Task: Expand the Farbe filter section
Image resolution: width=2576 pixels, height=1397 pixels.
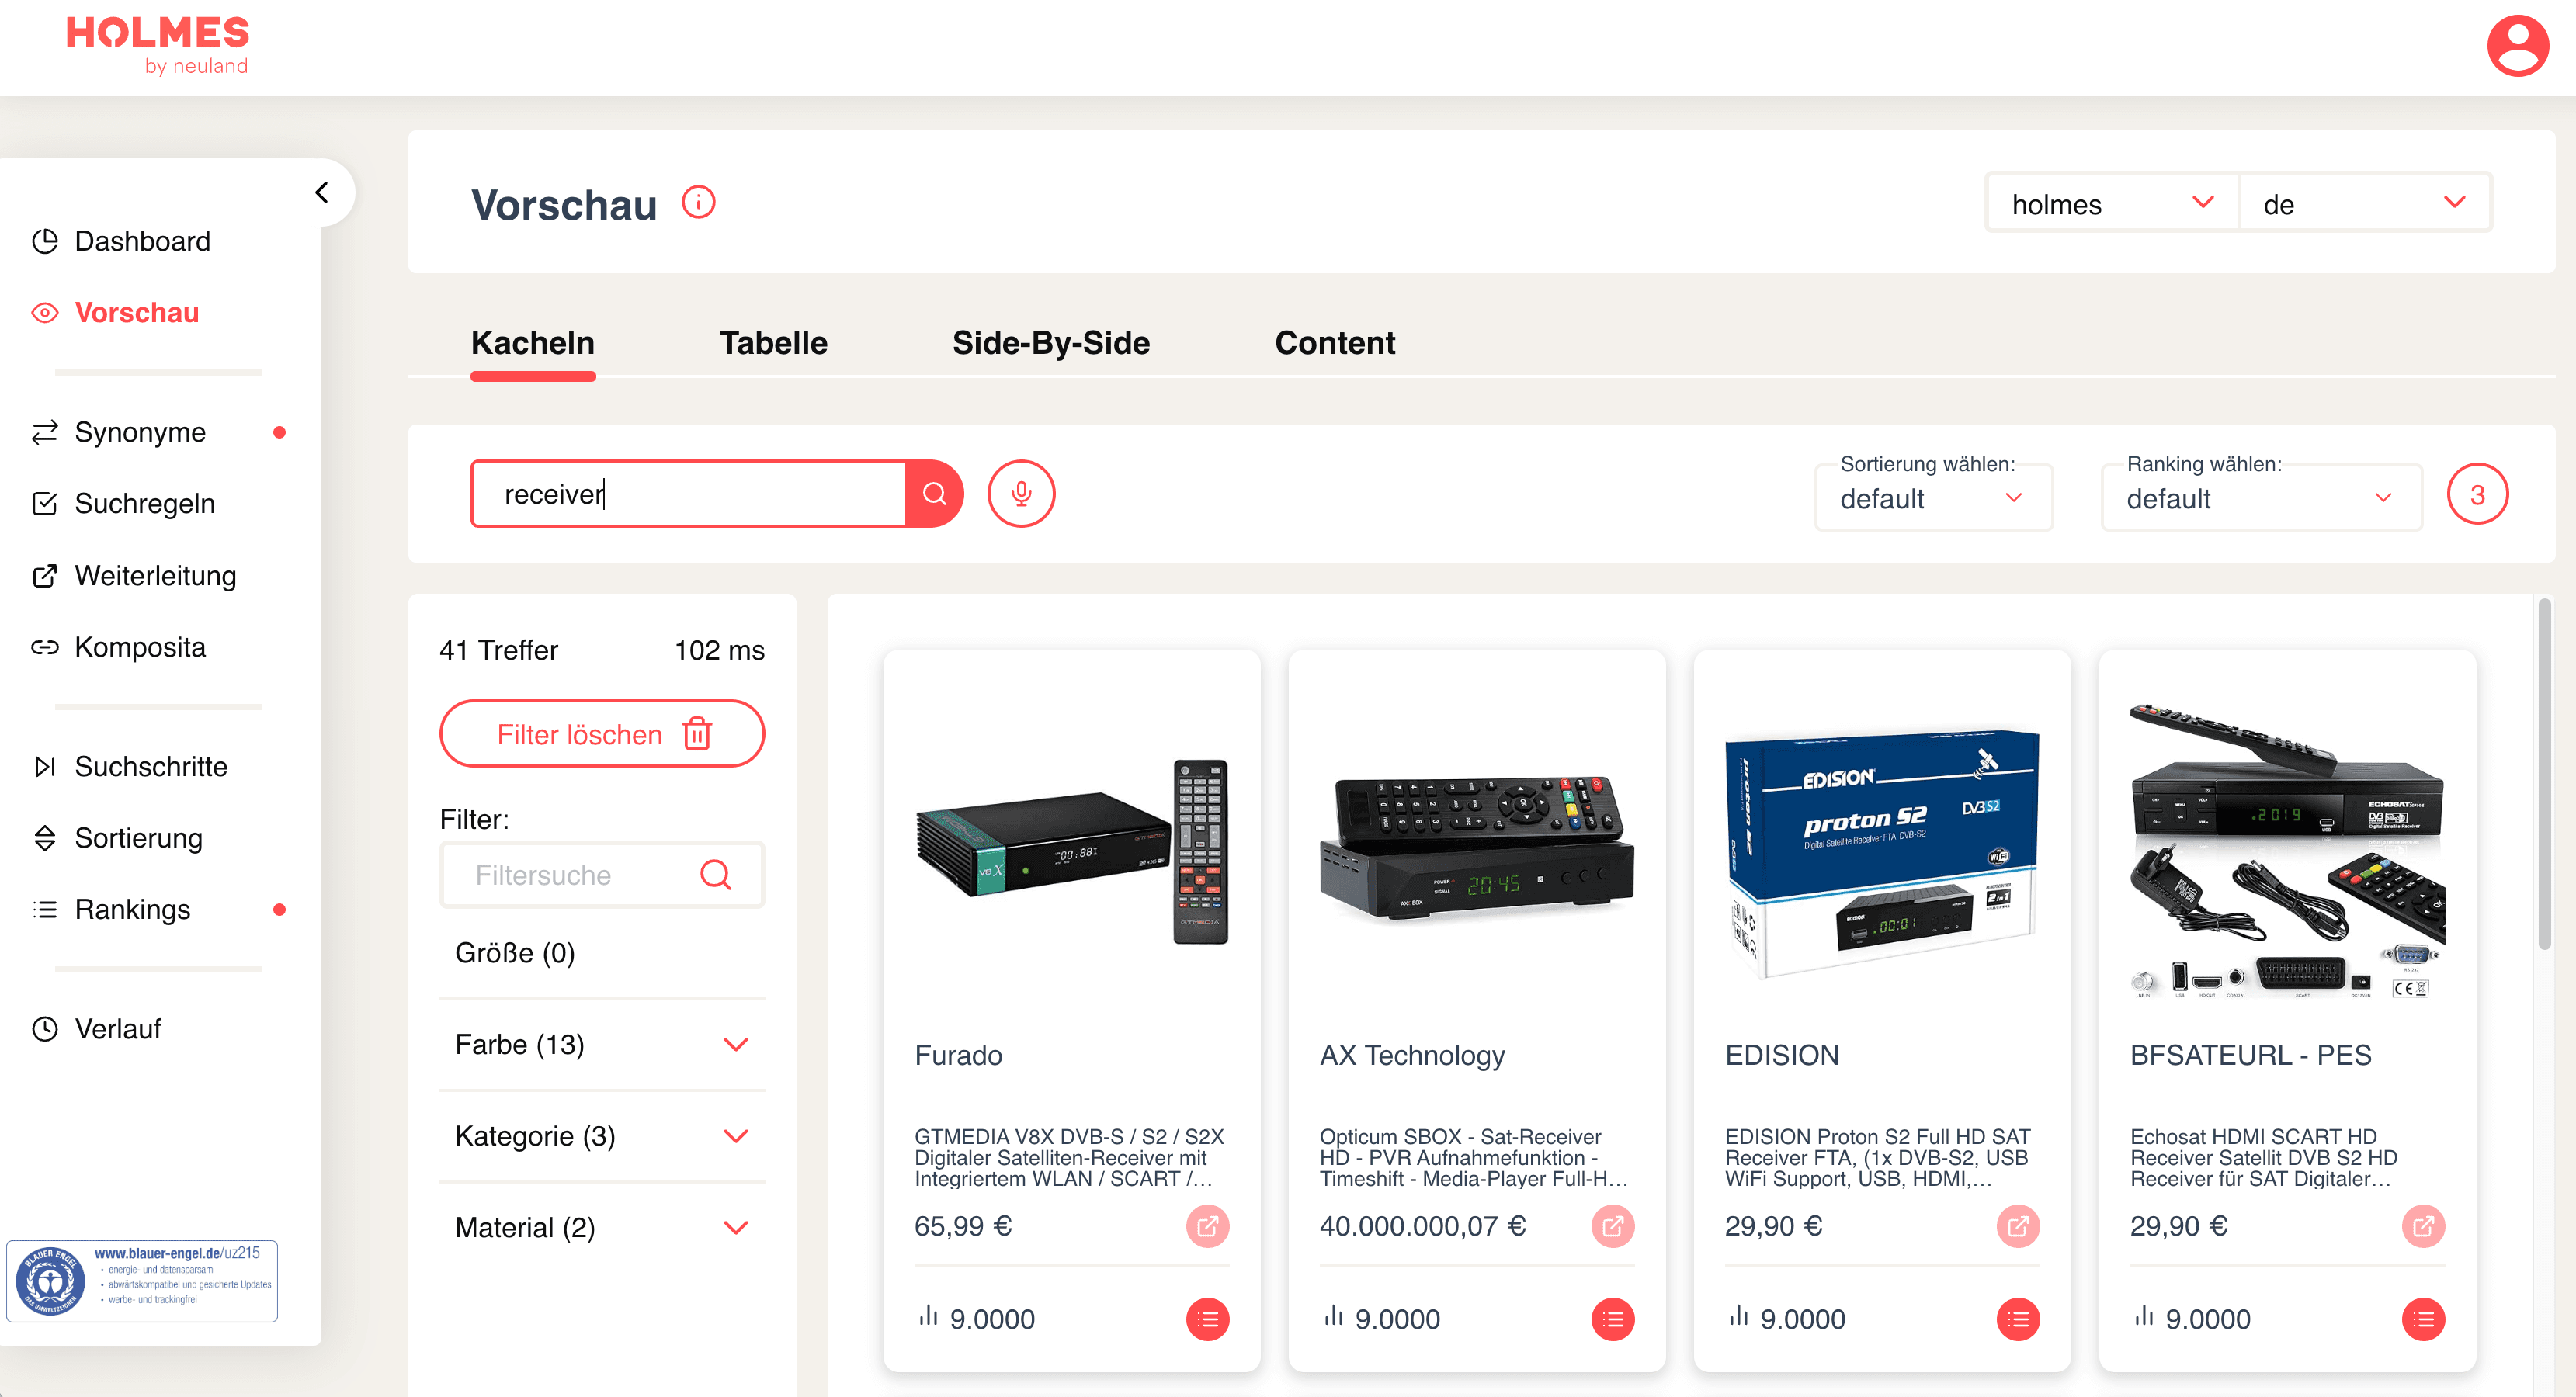Action: click(x=602, y=1045)
